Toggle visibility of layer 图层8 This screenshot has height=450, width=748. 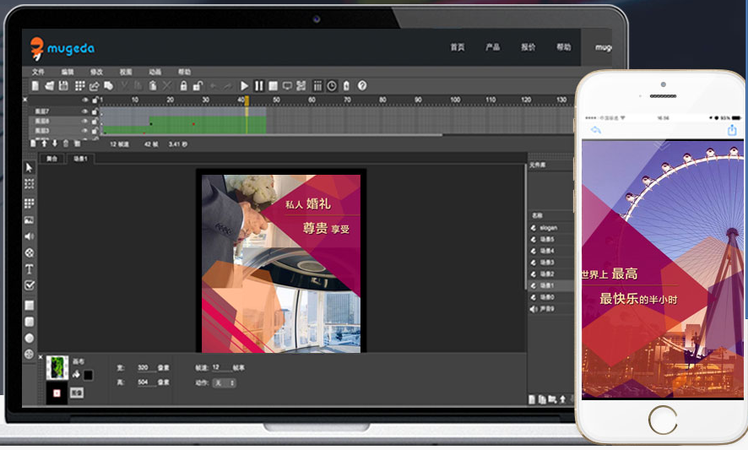(x=84, y=122)
